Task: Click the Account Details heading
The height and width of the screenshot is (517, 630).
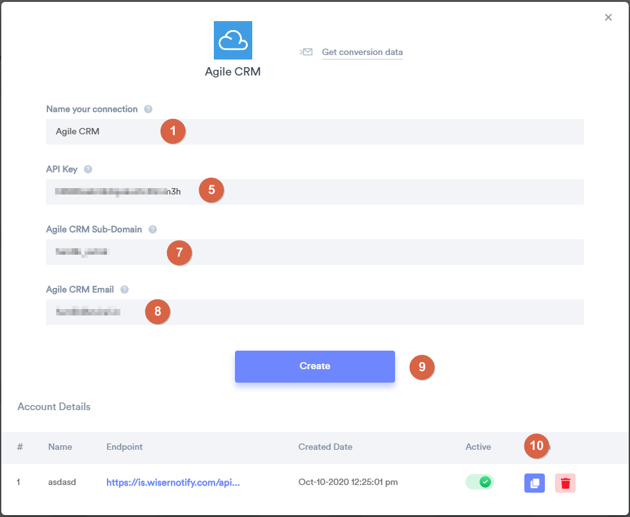Action: tap(54, 406)
